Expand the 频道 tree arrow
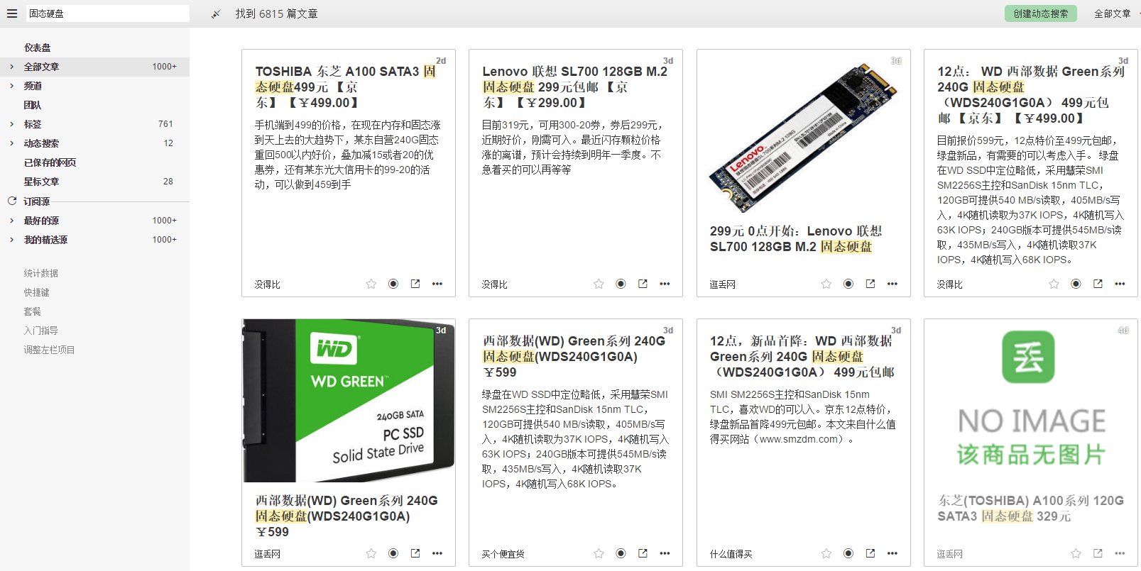The image size is (1141, 571). click(x=11, y=86)
